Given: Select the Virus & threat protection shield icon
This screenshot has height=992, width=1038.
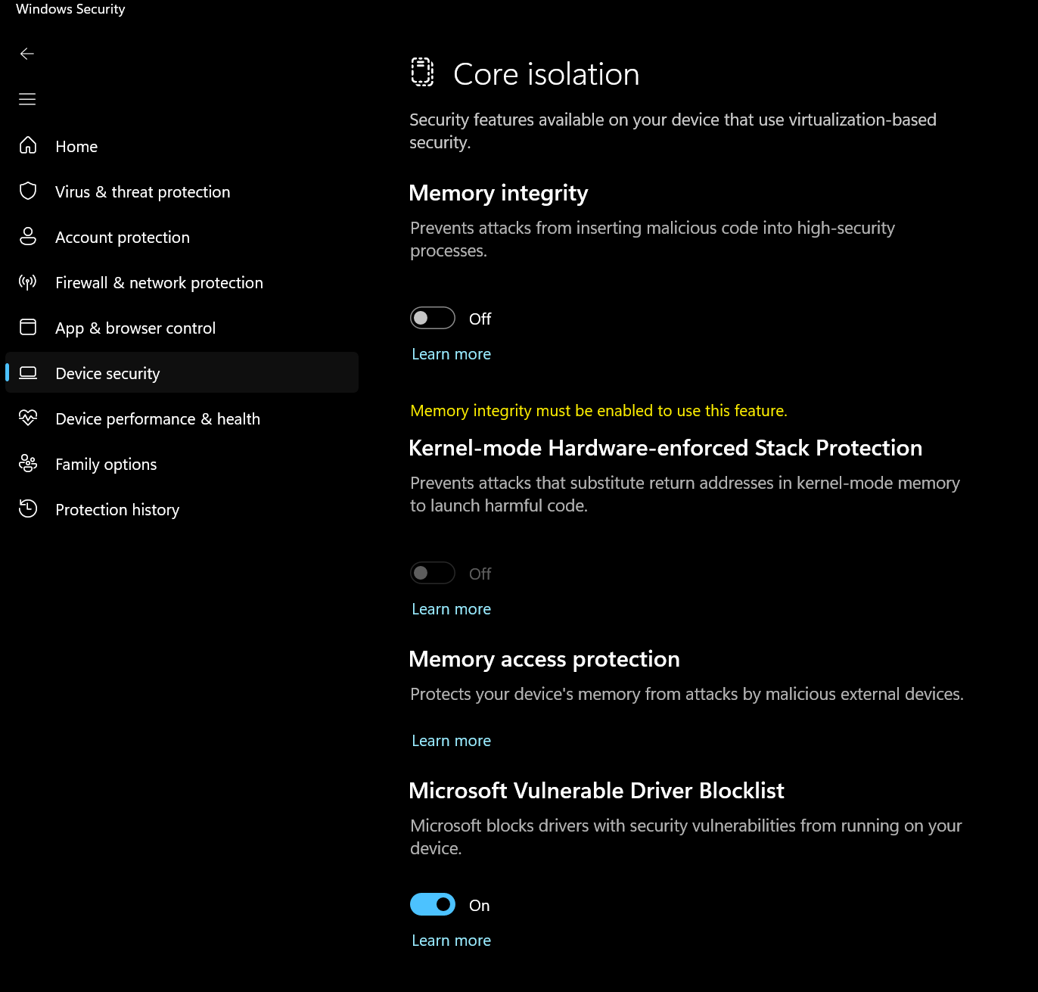Looking at the screenshot, I should coord(28,191).
